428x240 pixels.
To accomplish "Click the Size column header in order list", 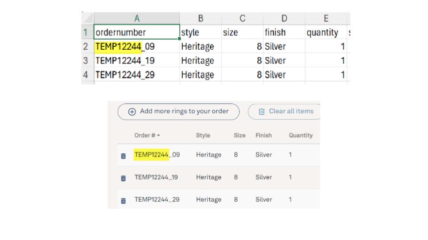I will [x=239, y=135].
